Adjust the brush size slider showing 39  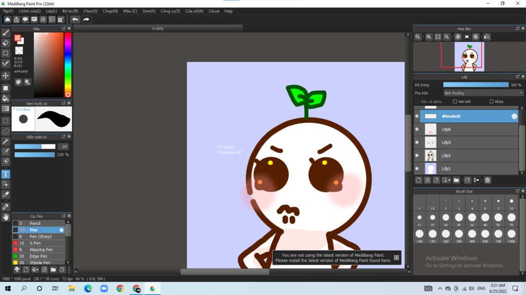click(x=35, y=146)
